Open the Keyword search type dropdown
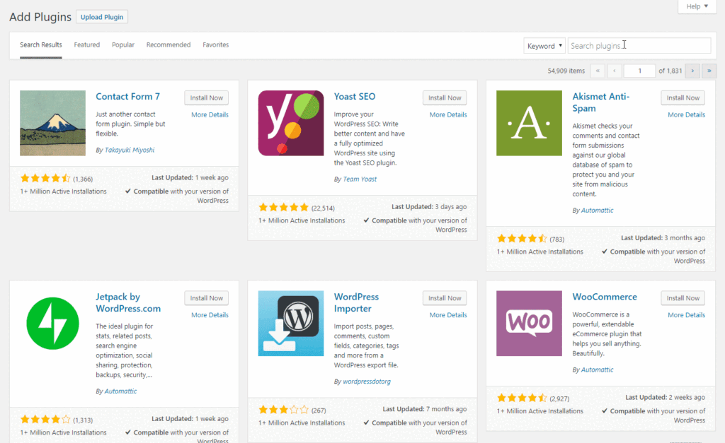This screenshot has width=725, height=443. [544, 46]
